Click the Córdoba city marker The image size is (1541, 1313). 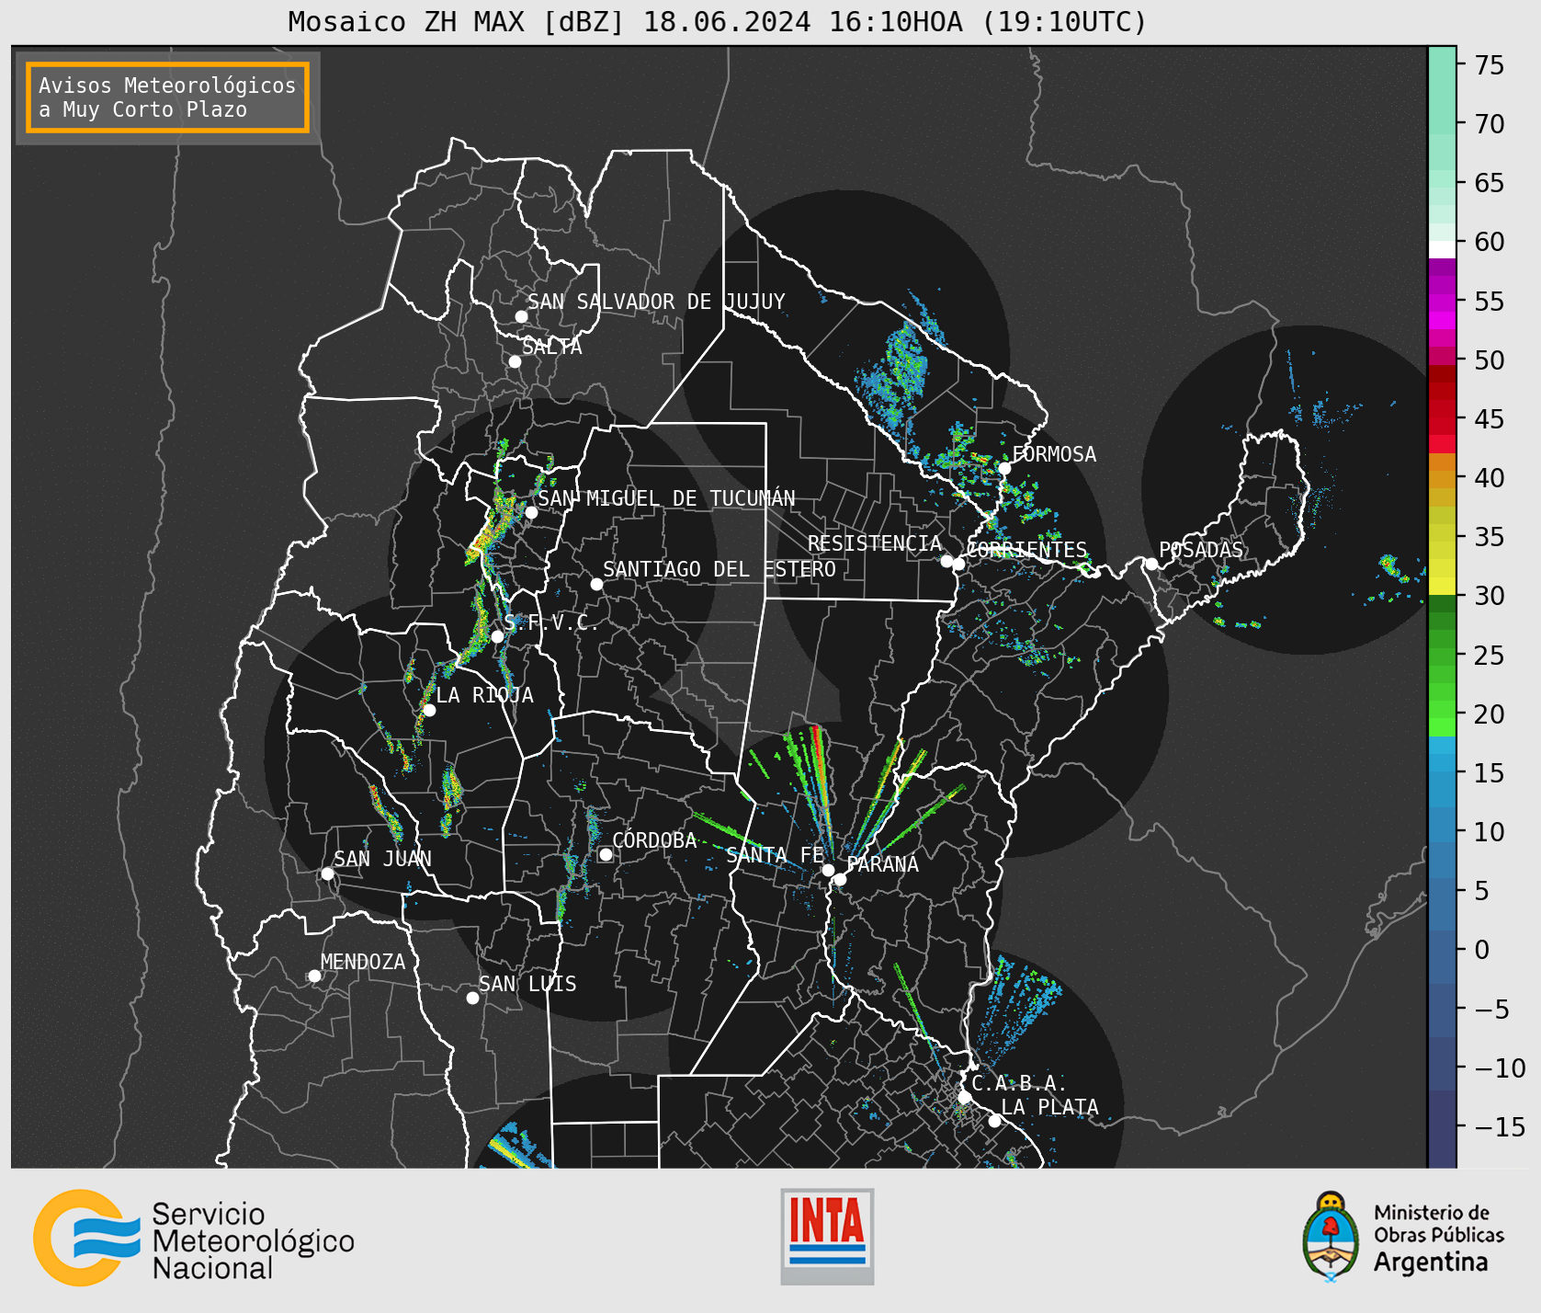click(x=606, y=854)
